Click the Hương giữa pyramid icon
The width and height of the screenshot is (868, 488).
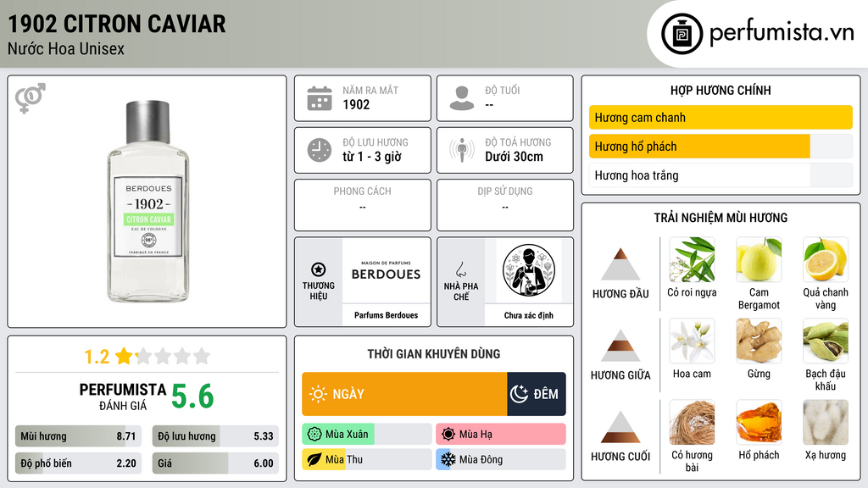620,346
